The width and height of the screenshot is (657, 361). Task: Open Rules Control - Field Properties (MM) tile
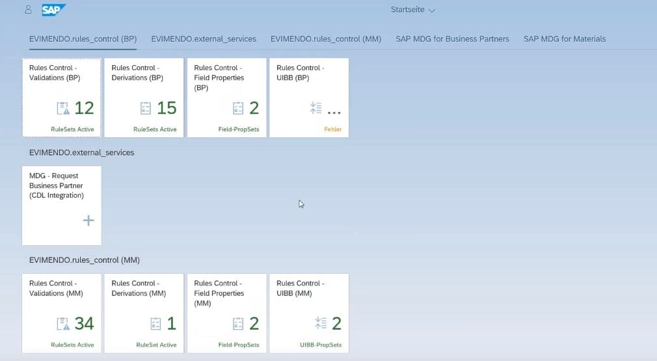[226, 314]
